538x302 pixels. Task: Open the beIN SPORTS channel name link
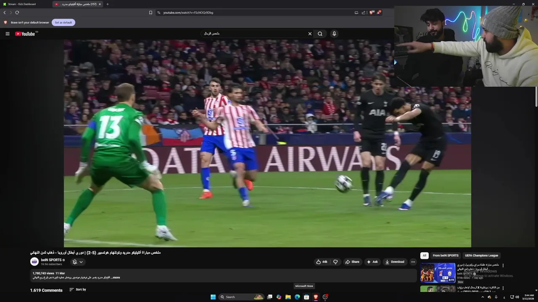click(x=51, y=260)
